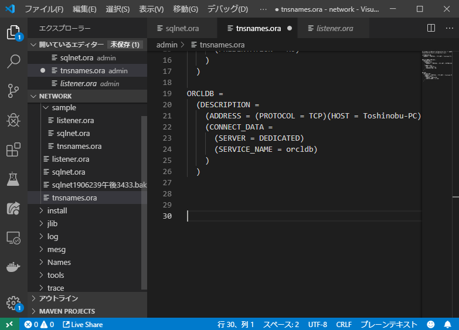Open the Live Share activity bar icon
This screenshot has height=330, width=459.
(13, 208)
